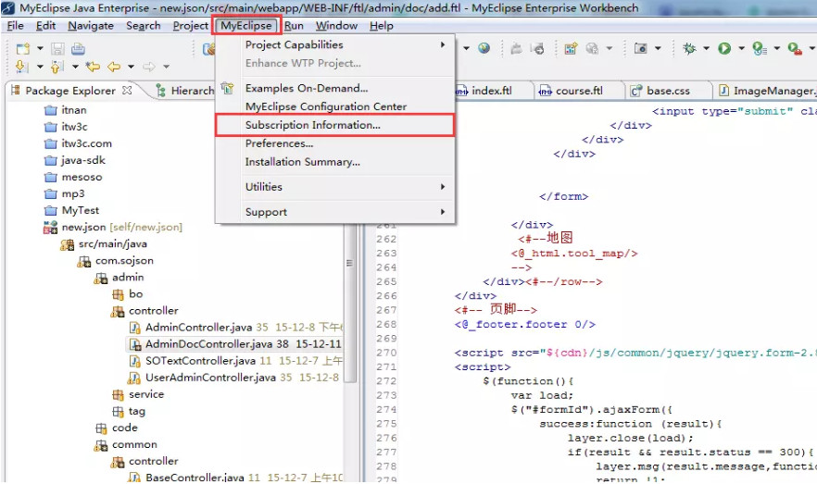Click the Back navigation arrow
The height and width of the screenshot is (484, 817).
(114, 67)
